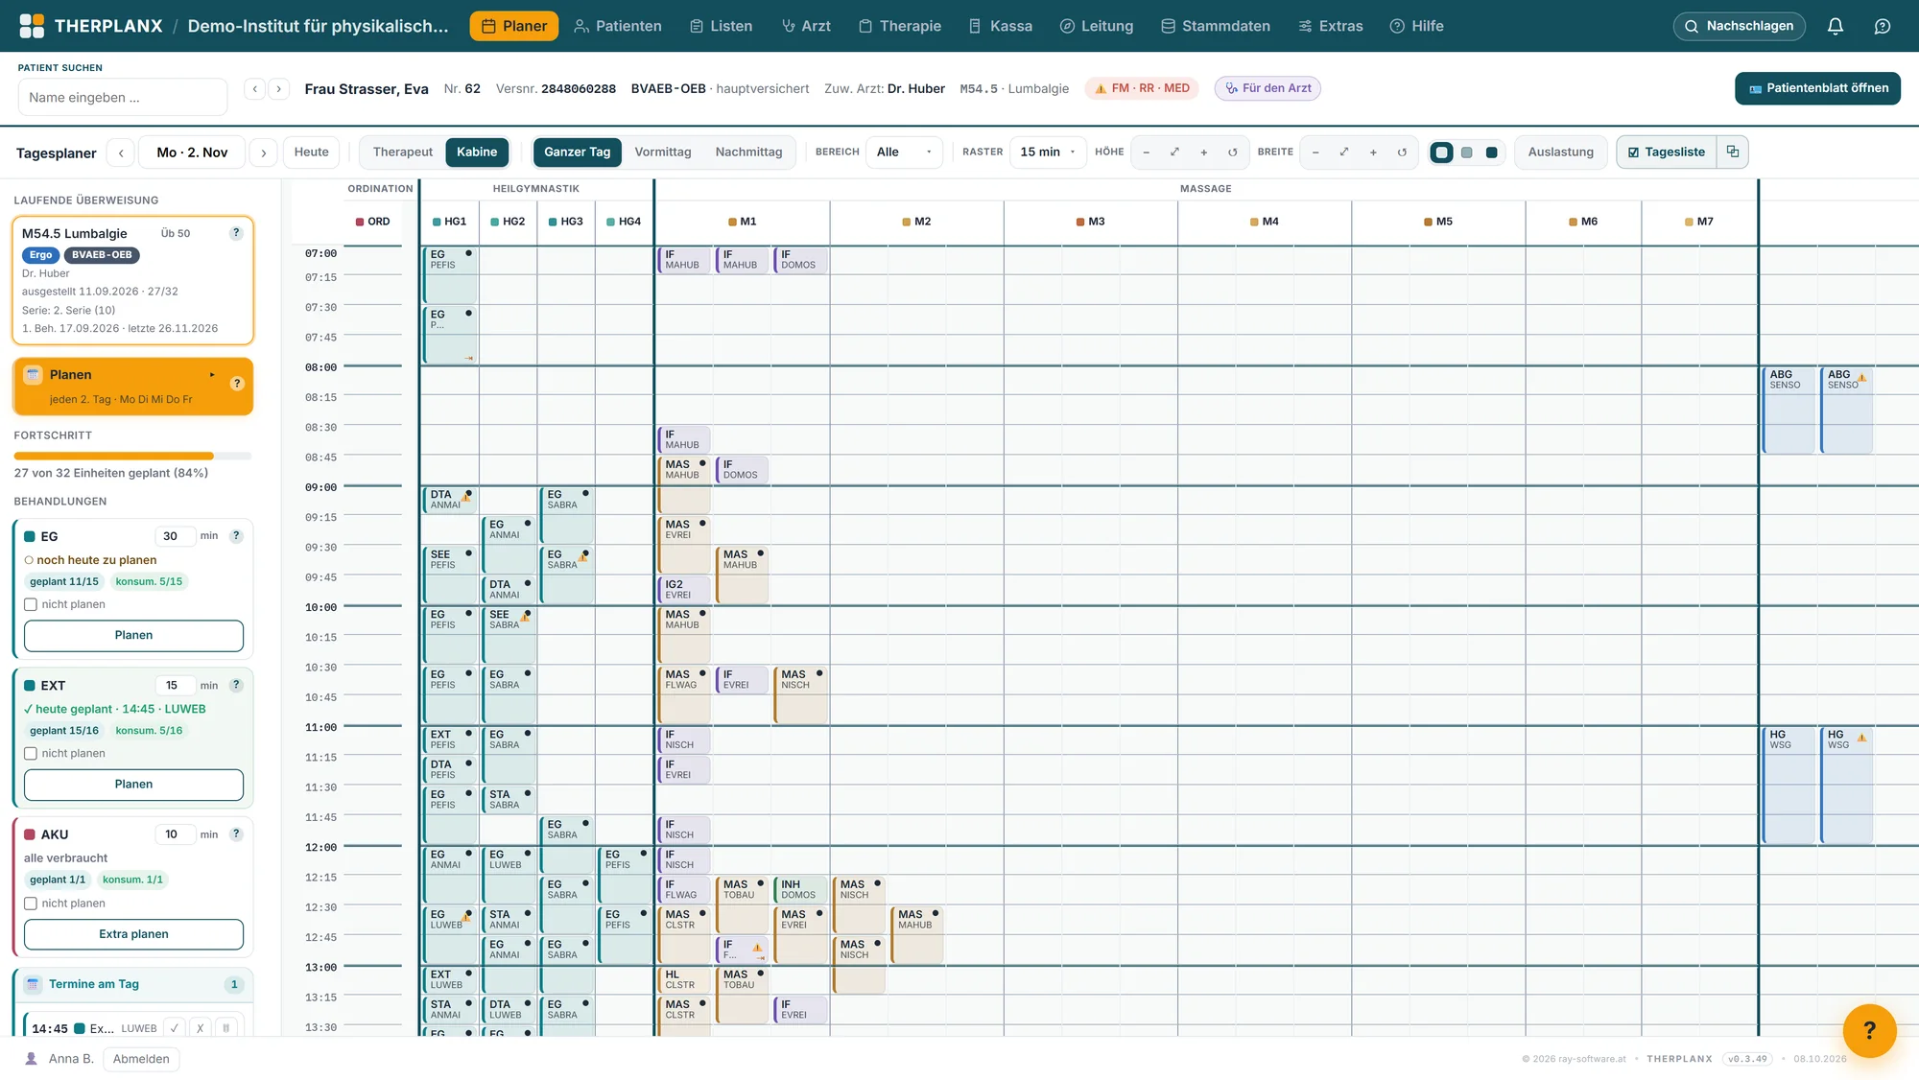Check 'nicht planen' for AKU
The width and height of the screenshot is (1919, 1080).
[x=31, y=904]
